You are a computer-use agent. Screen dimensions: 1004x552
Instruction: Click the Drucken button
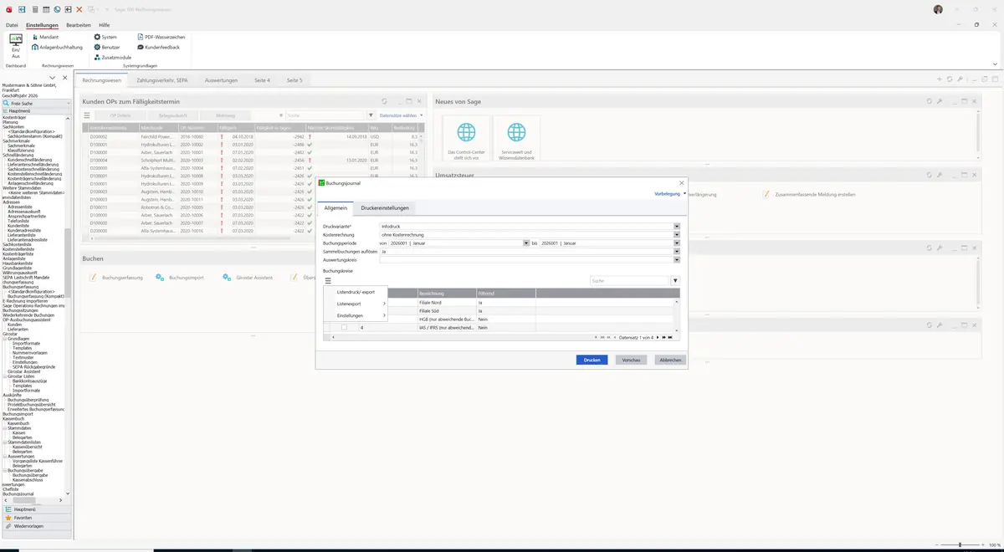(592, 360)
